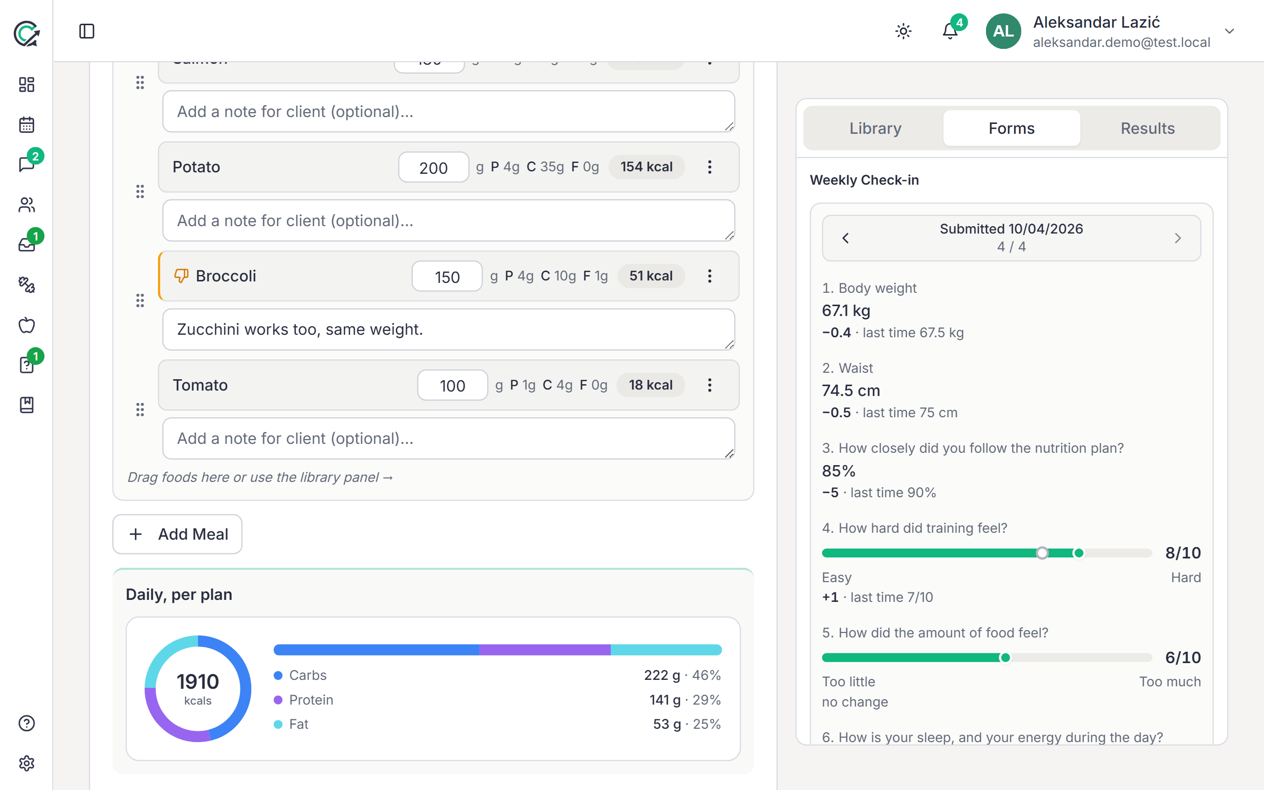Open the calendar icon in sidebar
This screenshot has height=790, width=1264.
tap(27, 125)
